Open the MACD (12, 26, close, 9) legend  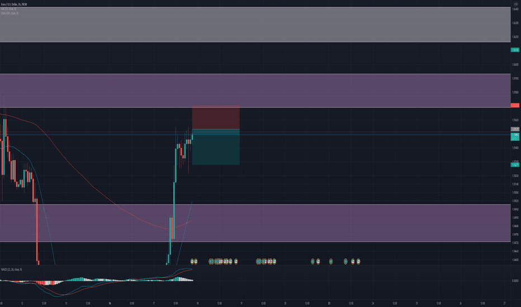click(x=11, y=270)
